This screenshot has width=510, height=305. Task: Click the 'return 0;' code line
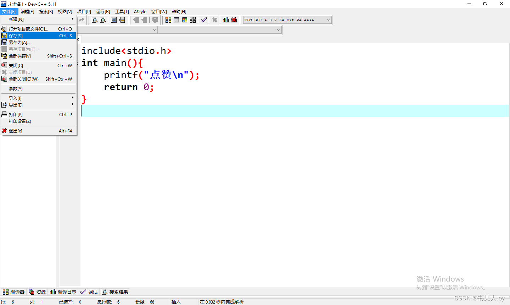coord(129,87)
